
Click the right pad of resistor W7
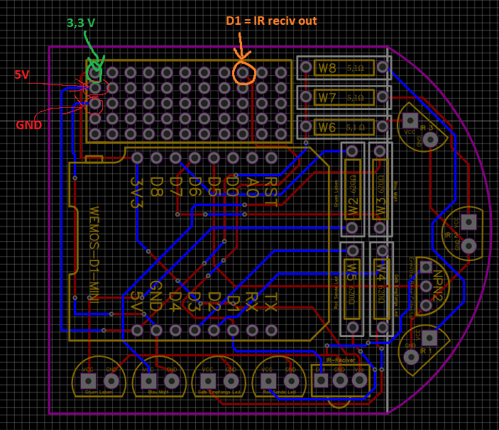pyautogui.click(x=382, y=97)
